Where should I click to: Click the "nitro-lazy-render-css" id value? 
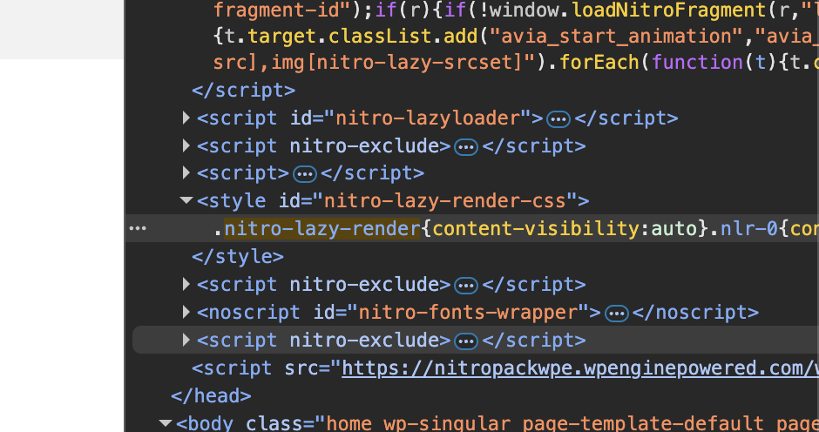[445, 200]
